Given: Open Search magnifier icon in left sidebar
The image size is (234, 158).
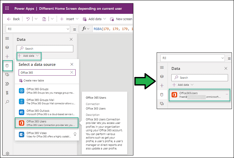Looking at the screenshot, I should (7, 102).
